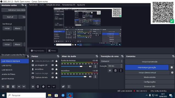Show hidden system tray icons chevron
Screen dimensions: 175x98
click(147, 95)
